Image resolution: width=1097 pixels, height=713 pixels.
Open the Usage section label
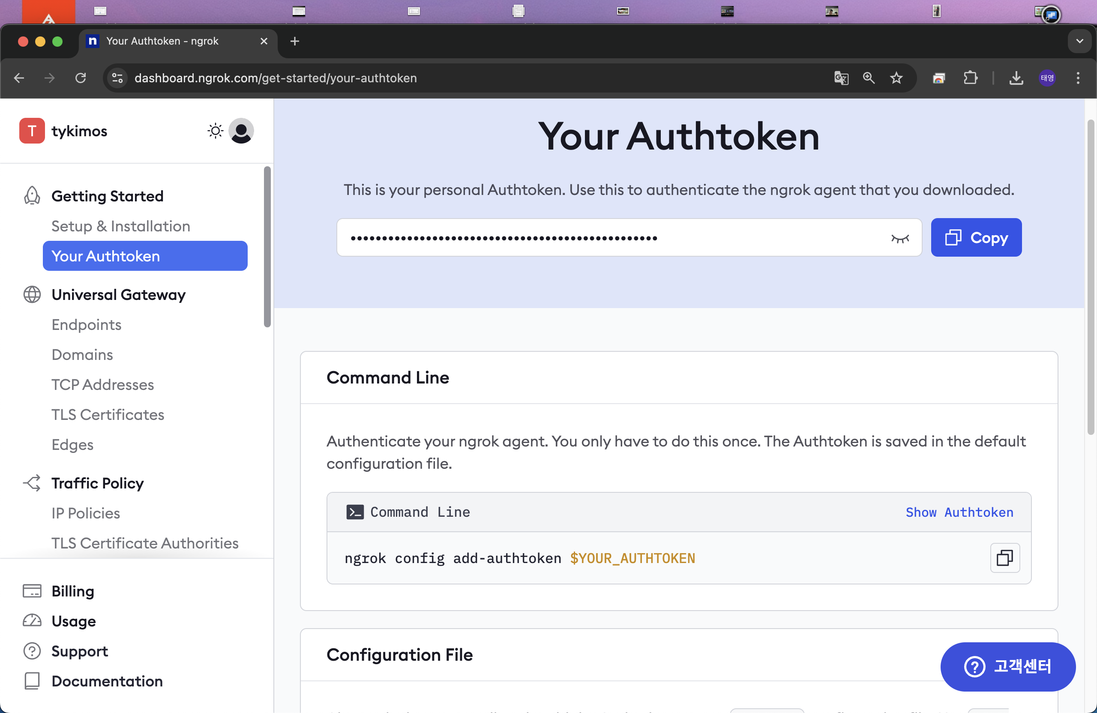click(74, 621)
